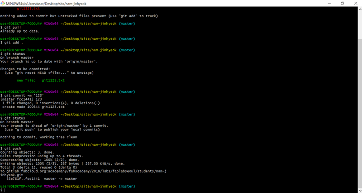Click the '[master fcc1441] 123' output line
Viewport: 362px width, 193px height.
[21, 99]
